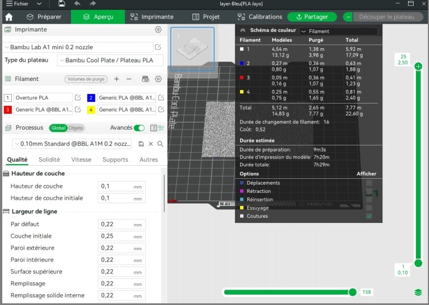This screenshot has height=305, width=429.
Task: Open printer settings gear icon
Action: point(158,29)
